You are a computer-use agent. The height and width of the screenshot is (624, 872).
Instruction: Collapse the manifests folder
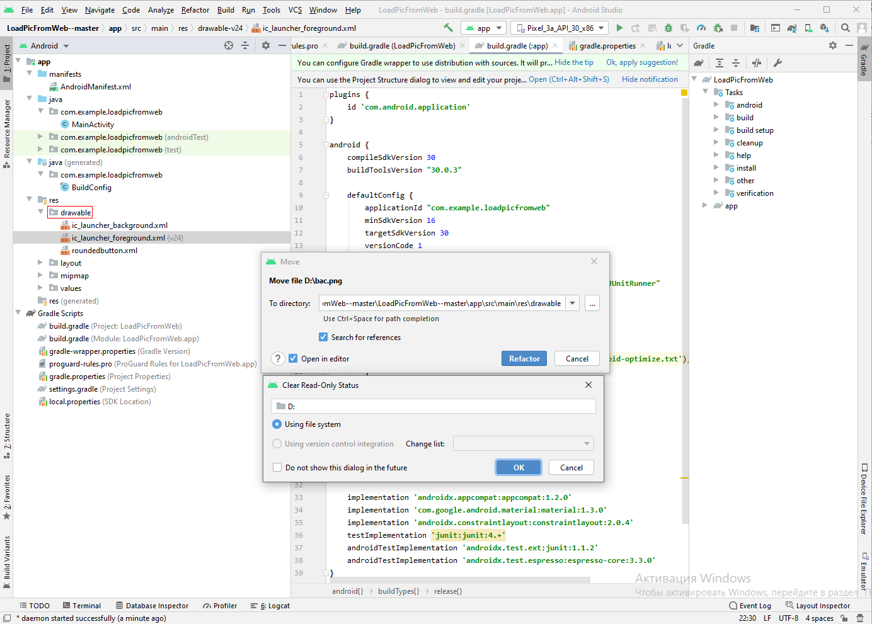(29, 74)
